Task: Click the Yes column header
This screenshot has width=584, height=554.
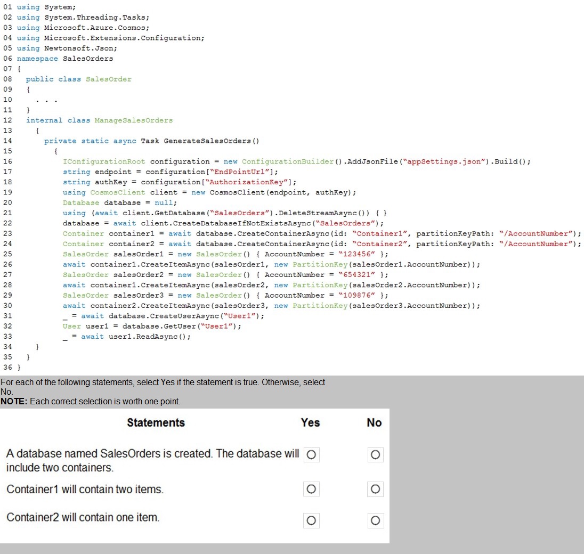Action: click(x=310, y=422)
